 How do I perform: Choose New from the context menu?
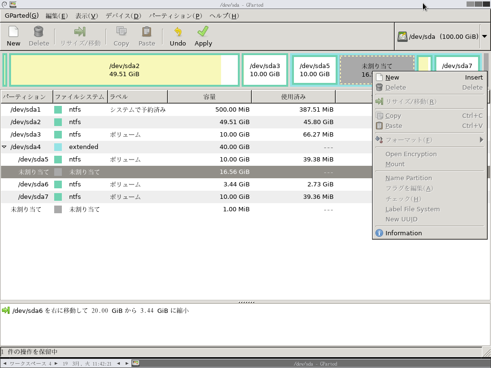click(430, 77)
